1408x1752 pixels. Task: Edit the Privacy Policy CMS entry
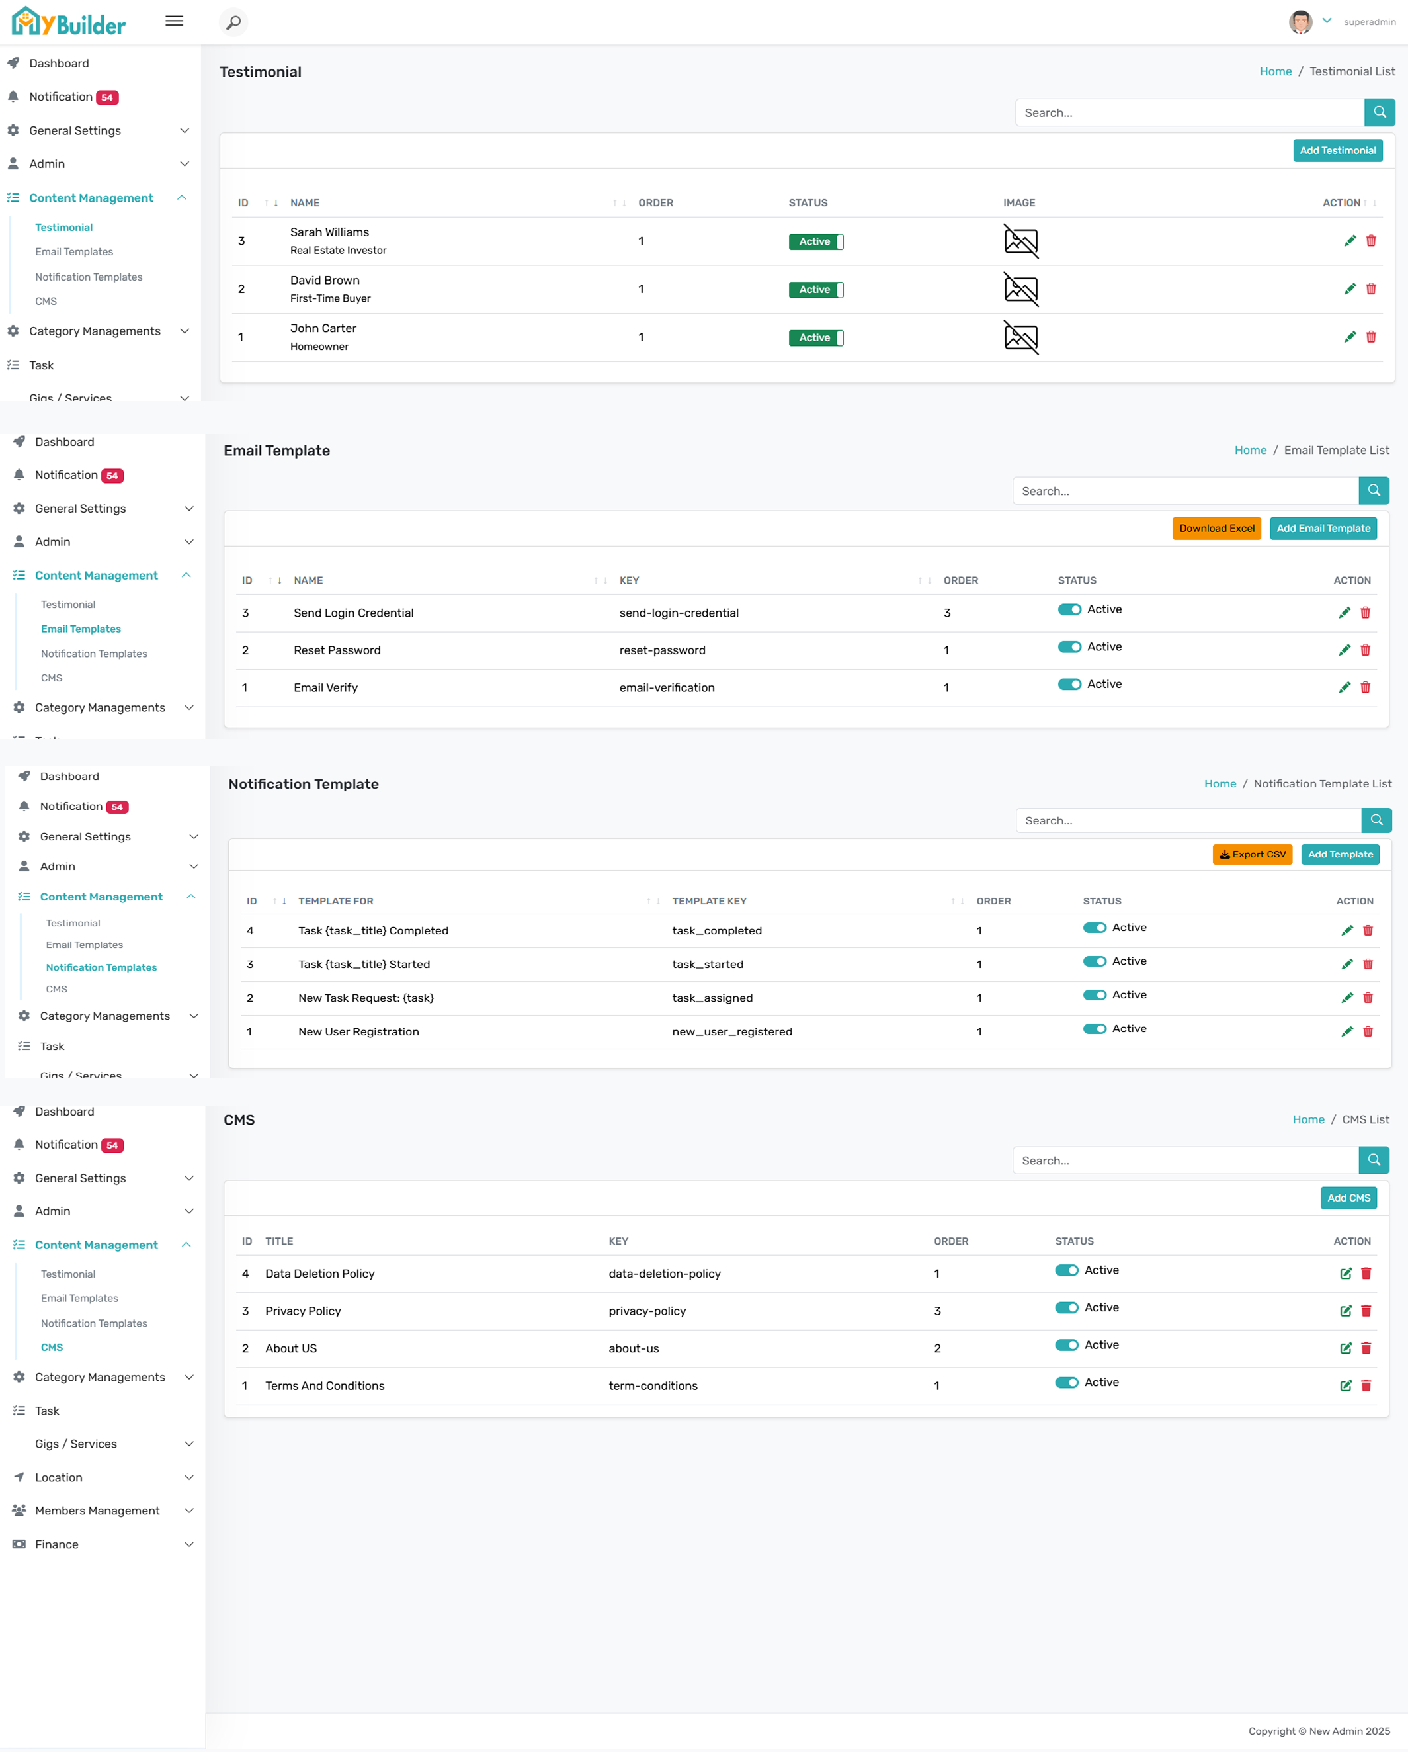click(1345, 1311)
